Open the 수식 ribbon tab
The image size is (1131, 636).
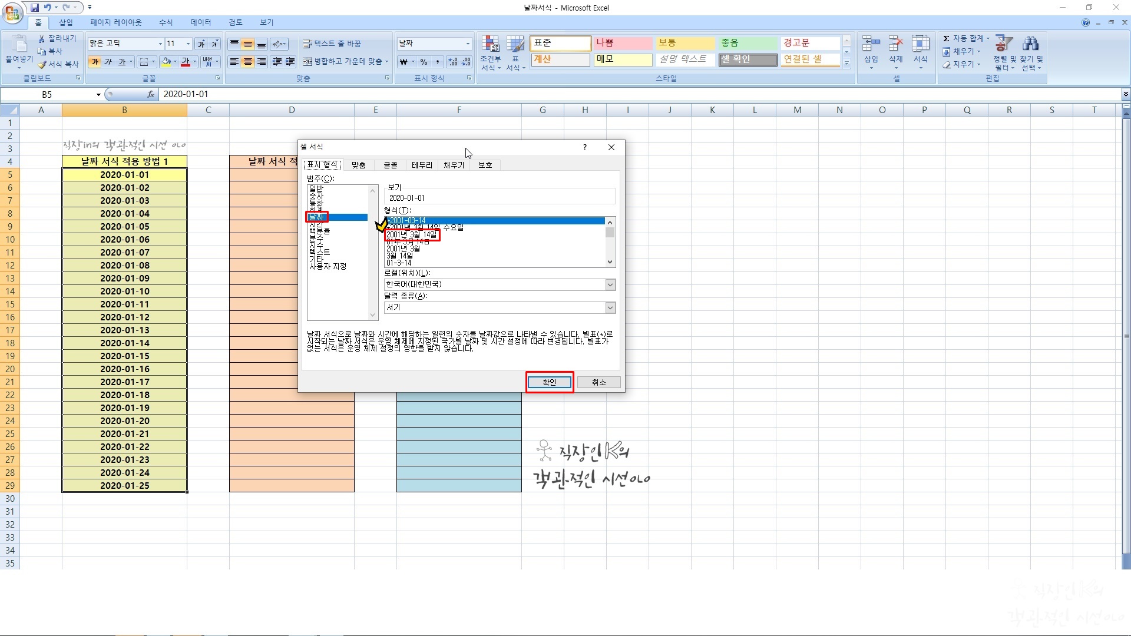pos(166,22)
